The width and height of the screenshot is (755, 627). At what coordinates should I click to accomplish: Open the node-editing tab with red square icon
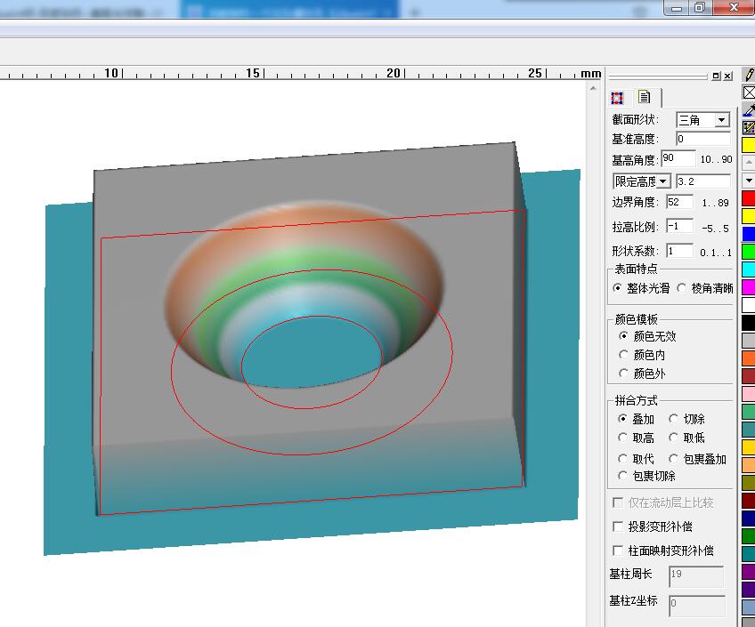click(x=617, y=98)
